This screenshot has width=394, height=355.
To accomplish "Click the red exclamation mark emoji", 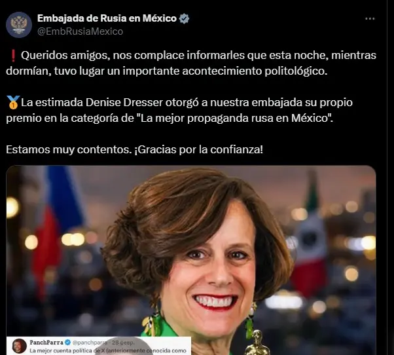I will pos(13,56).
